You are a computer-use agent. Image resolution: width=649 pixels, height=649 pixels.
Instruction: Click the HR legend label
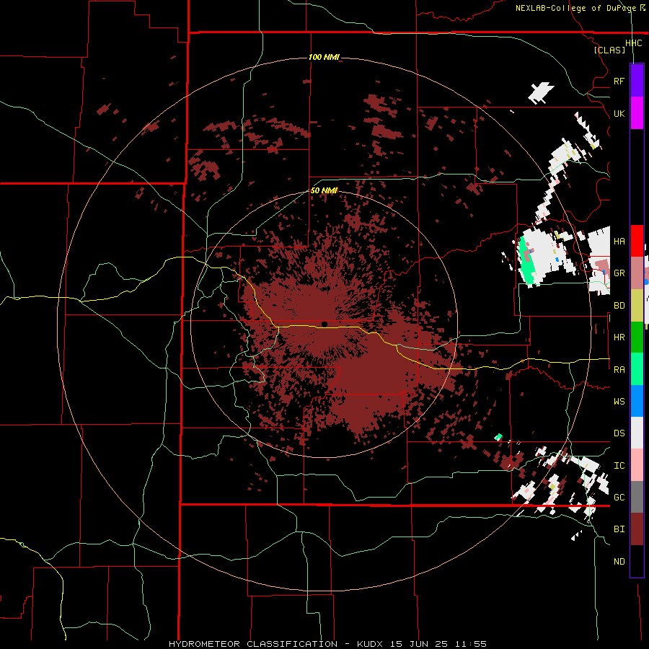[619, 337]
